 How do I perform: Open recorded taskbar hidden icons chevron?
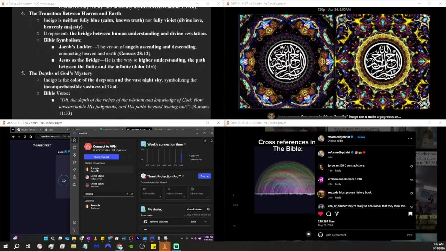point(182,238)
